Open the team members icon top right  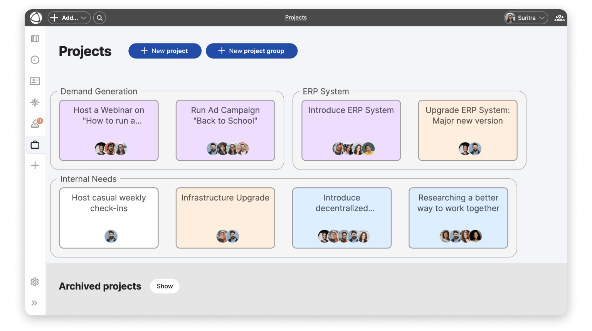point(559,18)
